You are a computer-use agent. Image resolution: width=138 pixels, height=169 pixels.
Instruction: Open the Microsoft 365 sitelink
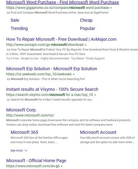click(x=24, y=132)
